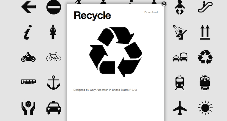Click the two upward arrows icon
Viewport: 227px width, 121px height.
[205, 32]
